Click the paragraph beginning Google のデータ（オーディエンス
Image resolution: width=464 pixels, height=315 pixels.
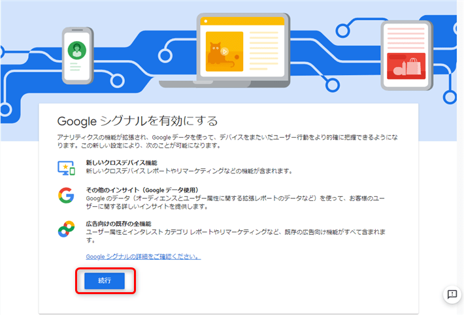tap(235, 202)
